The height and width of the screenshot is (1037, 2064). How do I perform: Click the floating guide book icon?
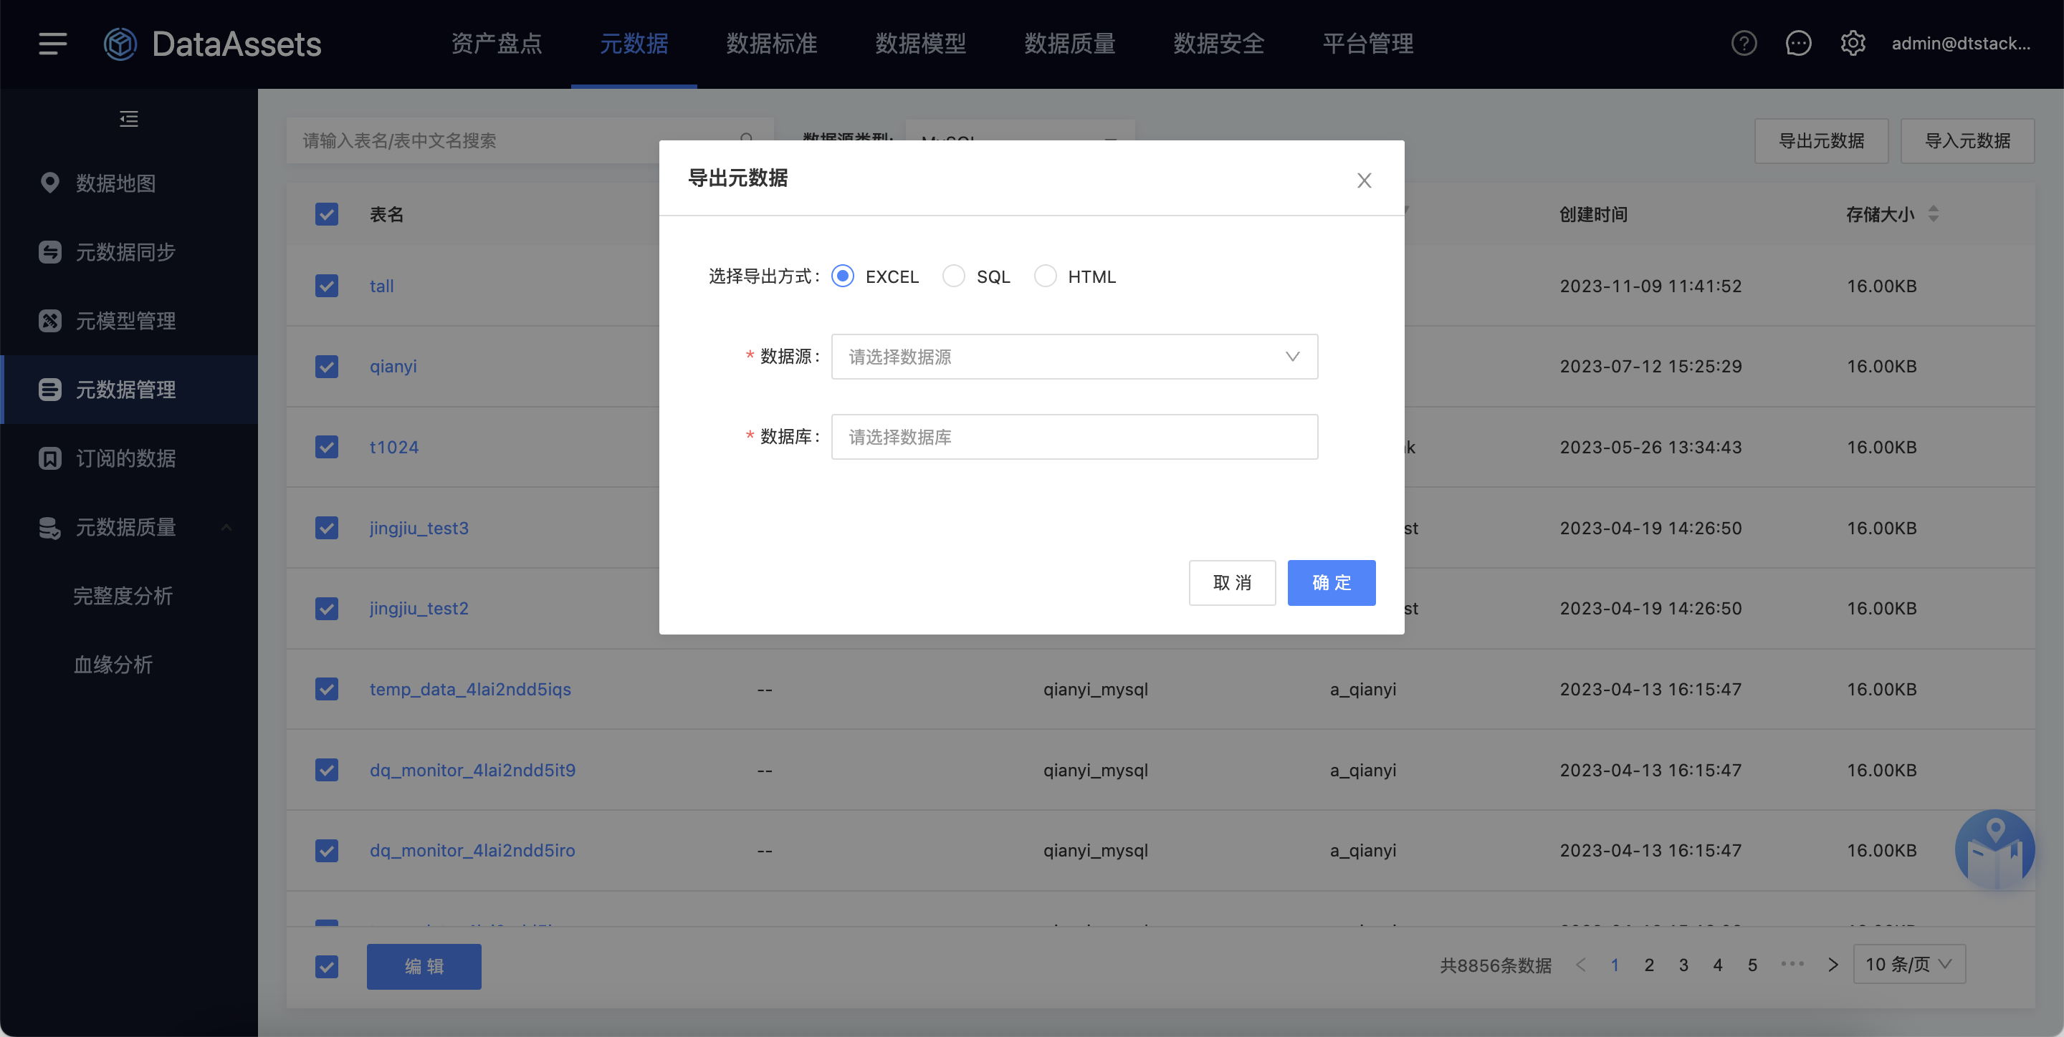1994,849
